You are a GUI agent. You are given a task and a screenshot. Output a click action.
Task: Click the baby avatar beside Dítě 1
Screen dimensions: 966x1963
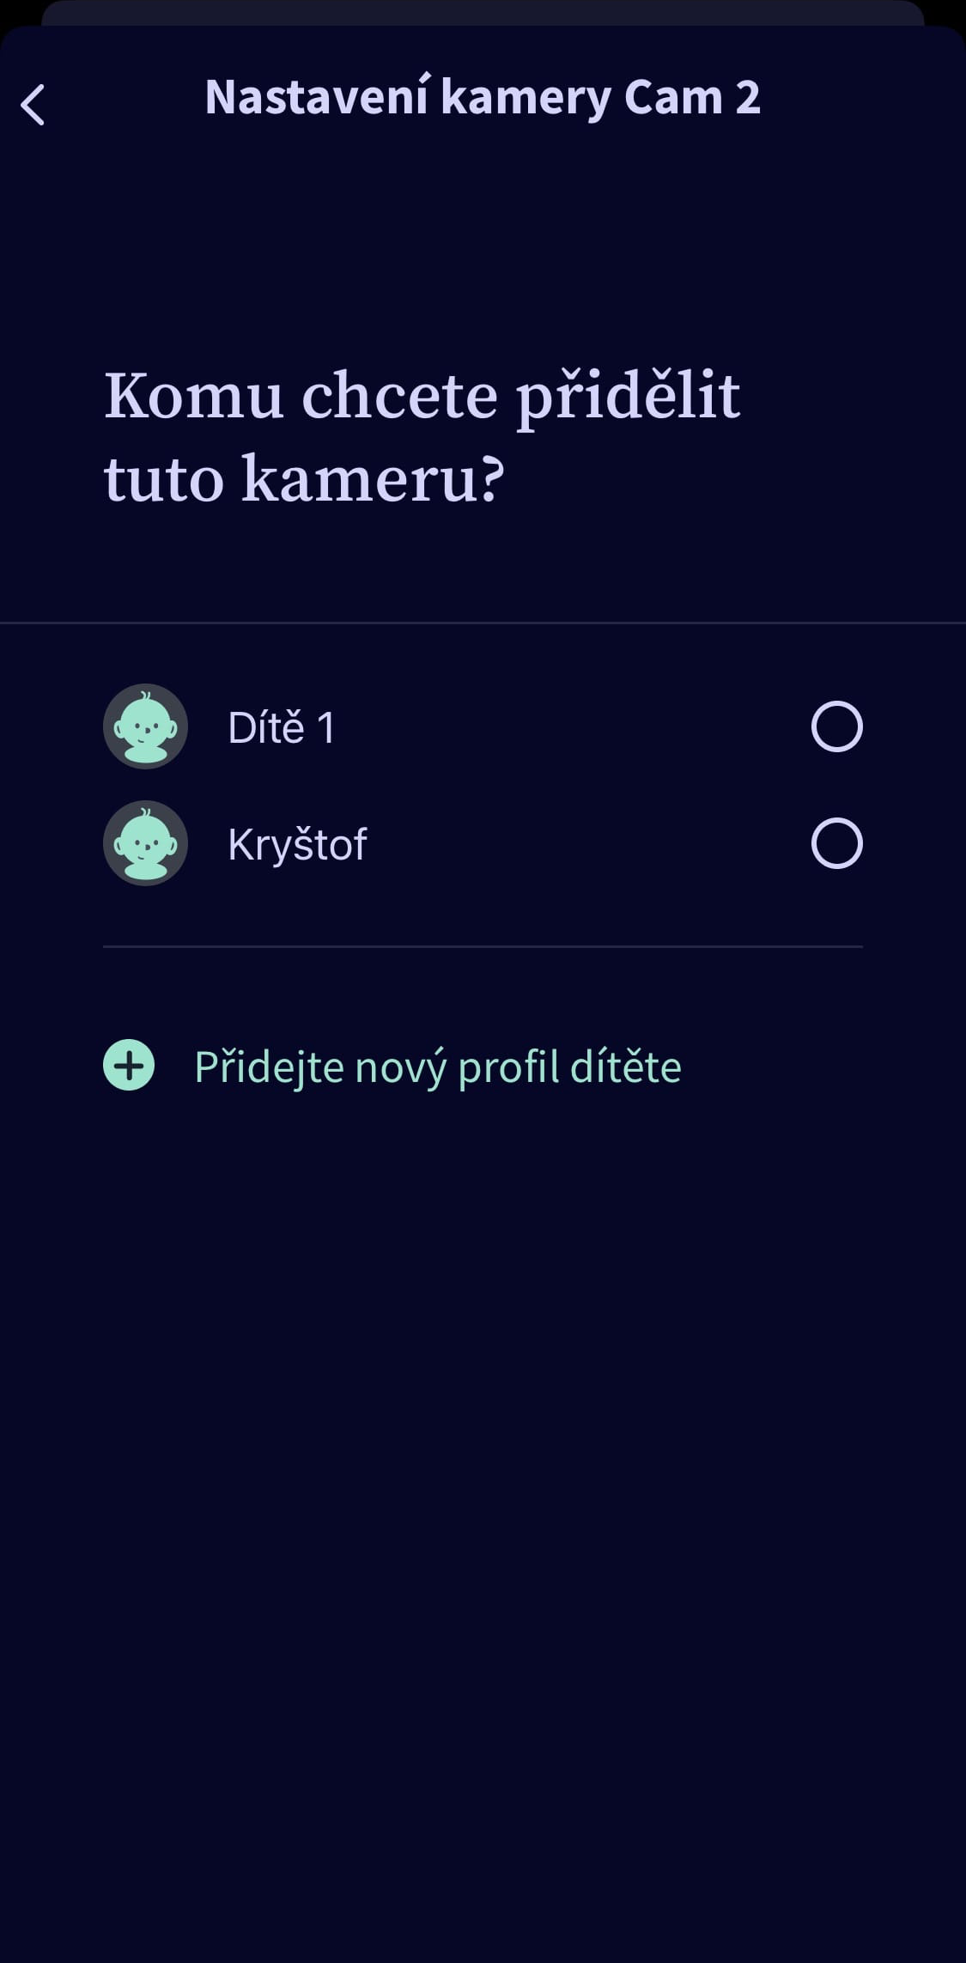(145, 726)
